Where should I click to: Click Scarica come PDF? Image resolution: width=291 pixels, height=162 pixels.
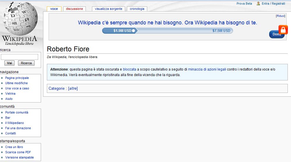coord(18,152)
